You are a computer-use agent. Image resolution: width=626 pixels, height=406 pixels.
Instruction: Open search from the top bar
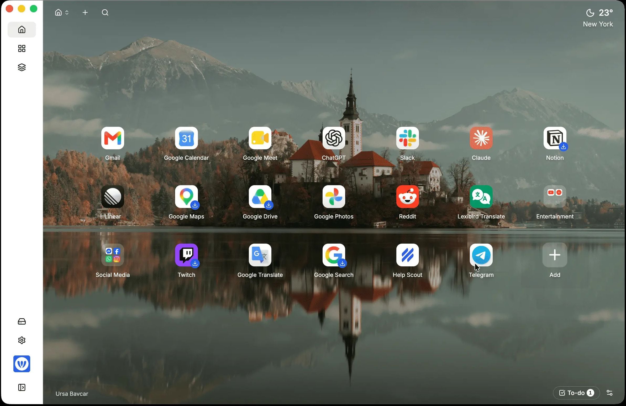[105, 12]
